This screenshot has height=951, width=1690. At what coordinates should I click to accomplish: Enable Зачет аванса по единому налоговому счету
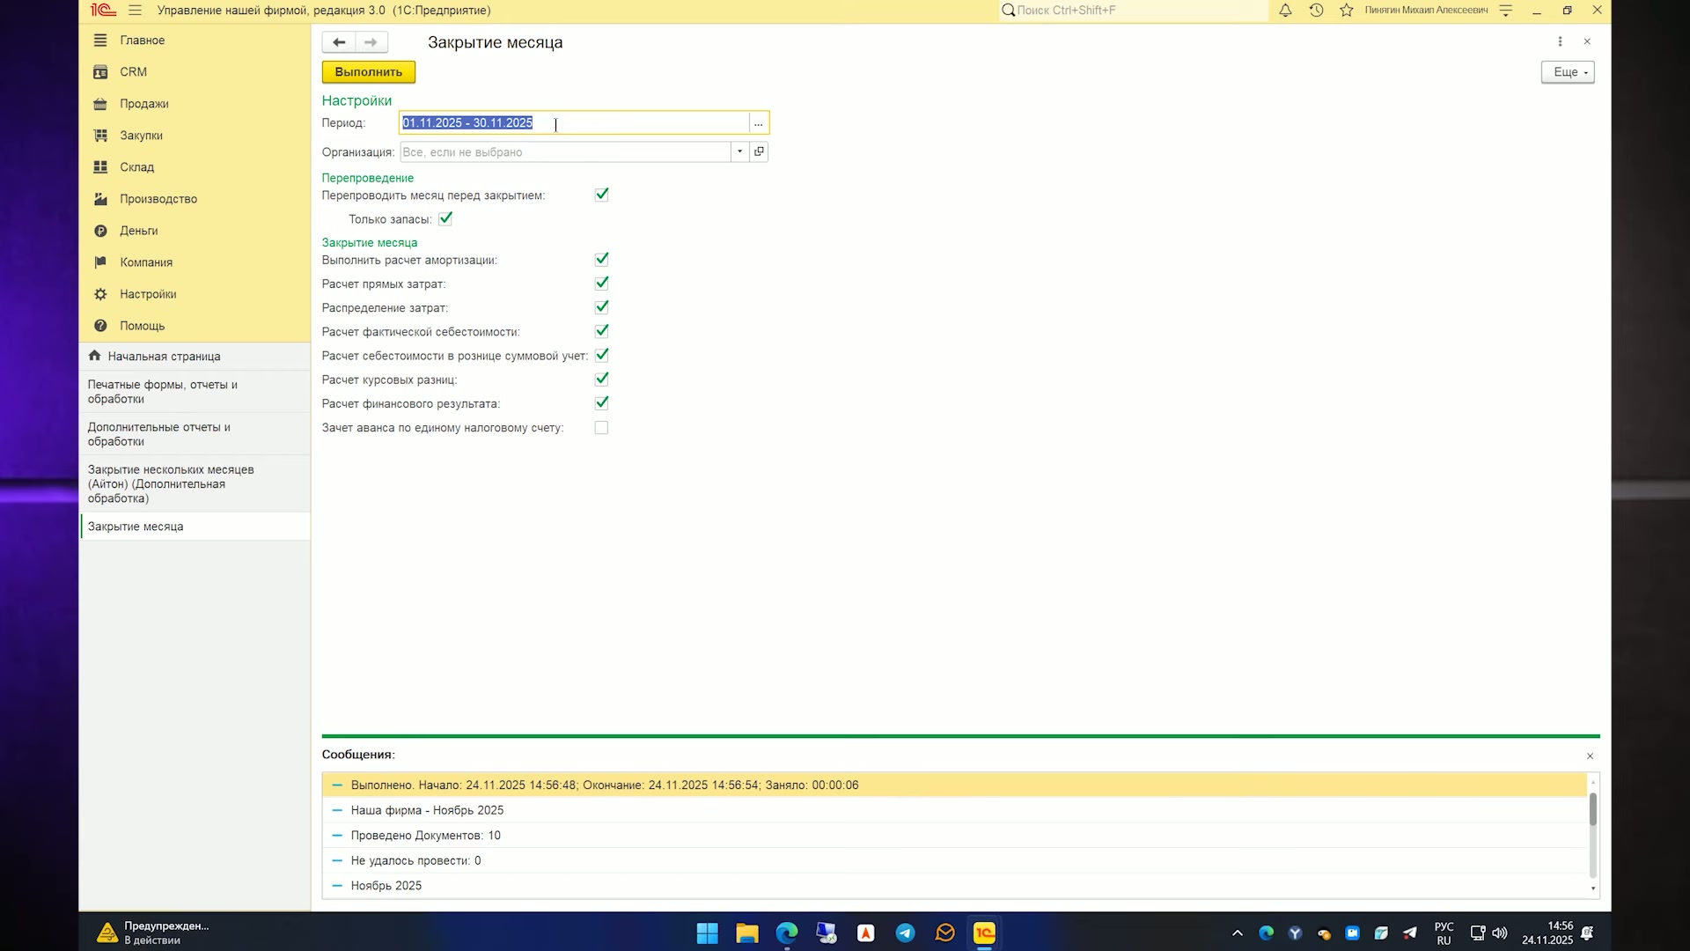(601, 428)
